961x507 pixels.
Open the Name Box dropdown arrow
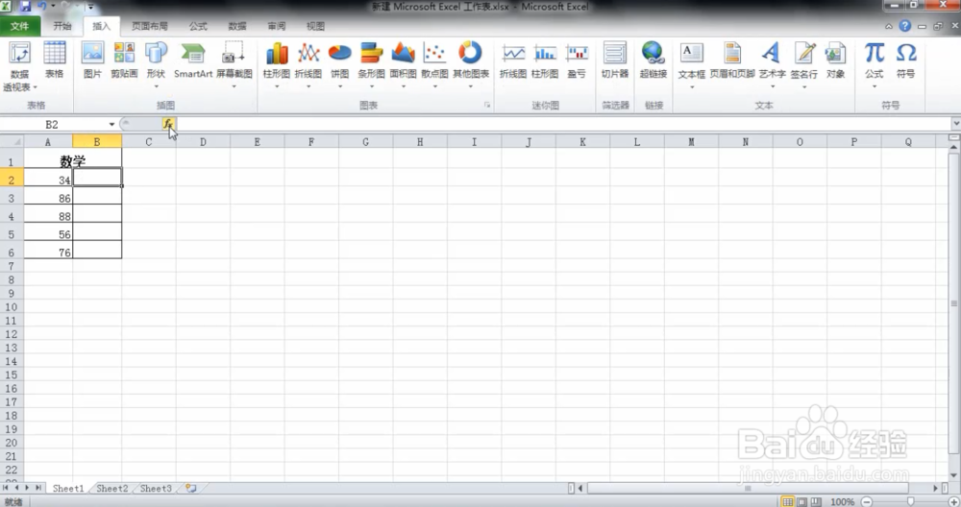(111, 124)
